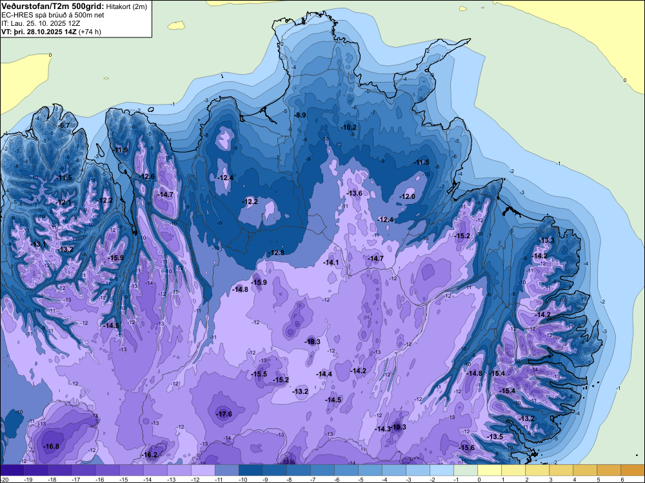Click the '-14.1' temperature value on the map
The width and height of the screenshot is (645, 483).
coord(331,262)
